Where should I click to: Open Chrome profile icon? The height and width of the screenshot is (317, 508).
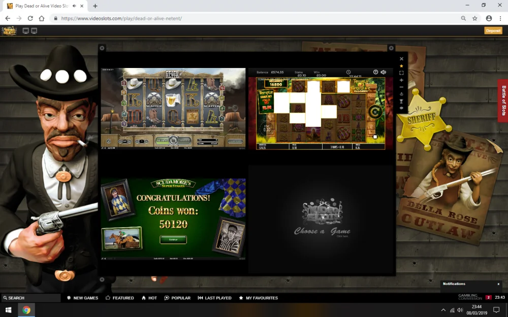point(489,18)
